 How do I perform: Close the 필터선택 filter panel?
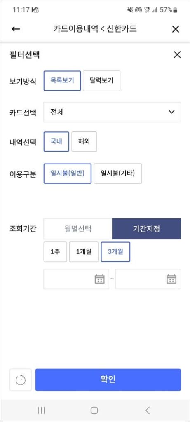177,55
